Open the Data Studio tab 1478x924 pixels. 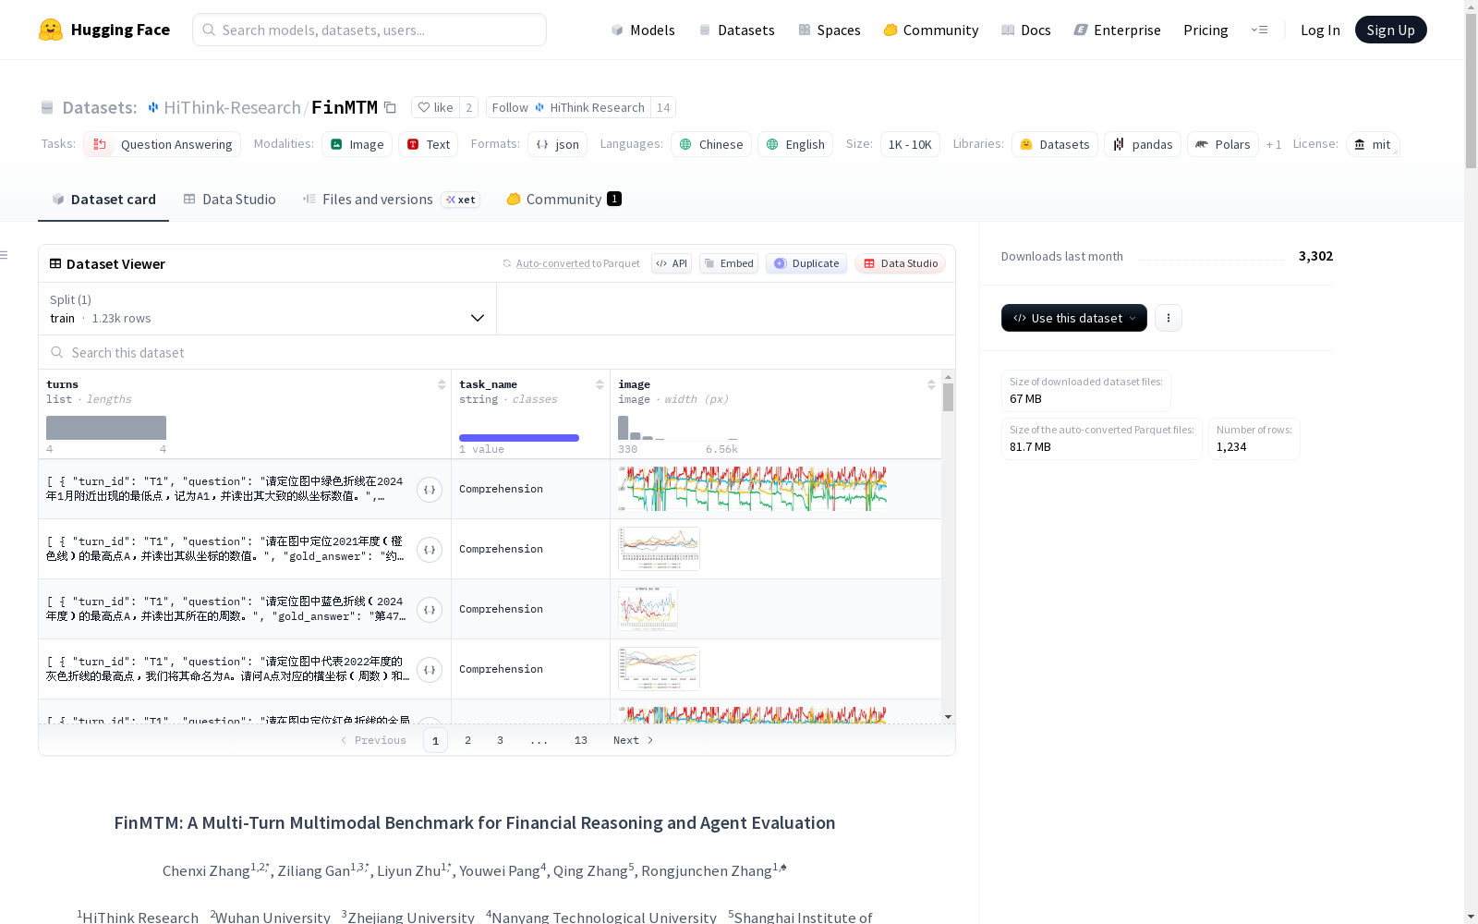click(x=229, y=200)
